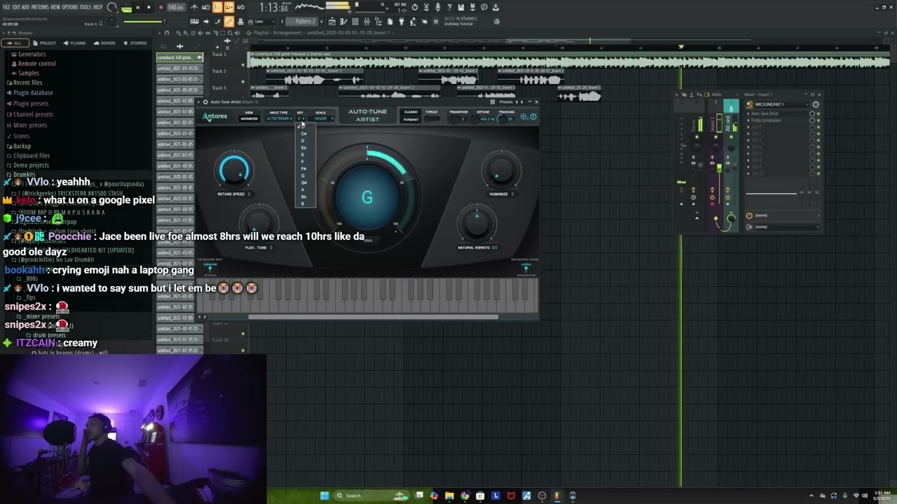Click the stop transport button

pos(149,7)
